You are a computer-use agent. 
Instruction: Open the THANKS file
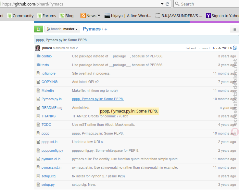pyautogui.click(x=48, y=116)
